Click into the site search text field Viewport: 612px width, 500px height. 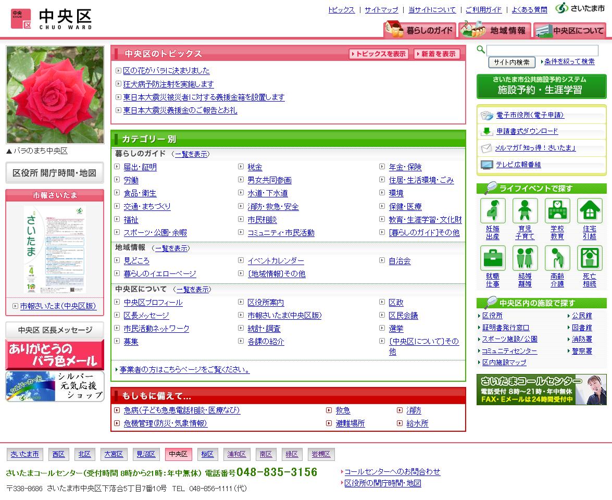click(x=542, y=51)
